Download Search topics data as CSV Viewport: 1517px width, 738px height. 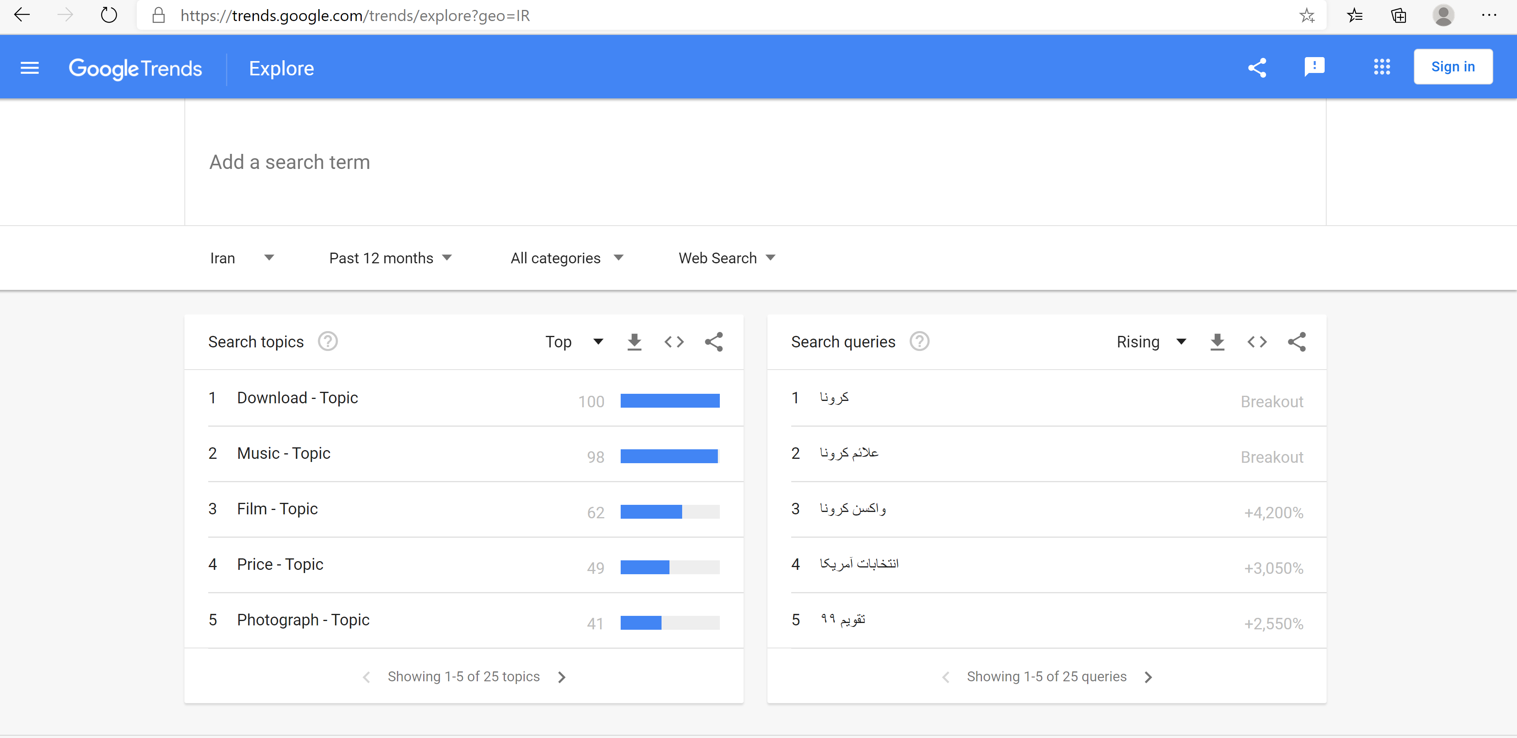click(634, 341)
